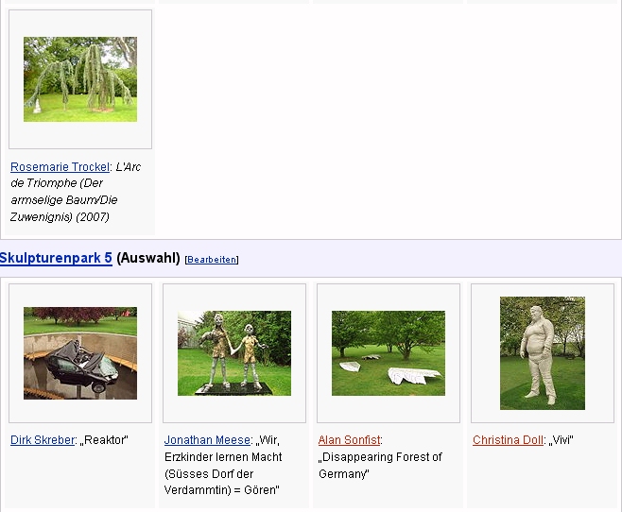Click the "Reaktor" caption text
Image resolution: width=622 pixels, height=512 pixels.
point(105,440)
